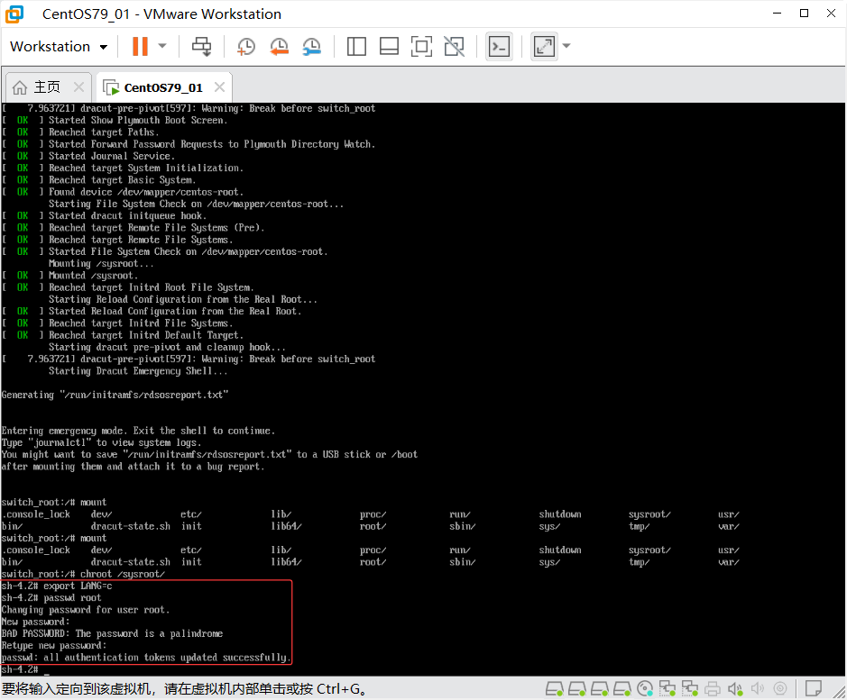The width and height of the screenshot is (847, 700).
Task: Click the status bar hint about Ctrl+G
Action: 185,689
